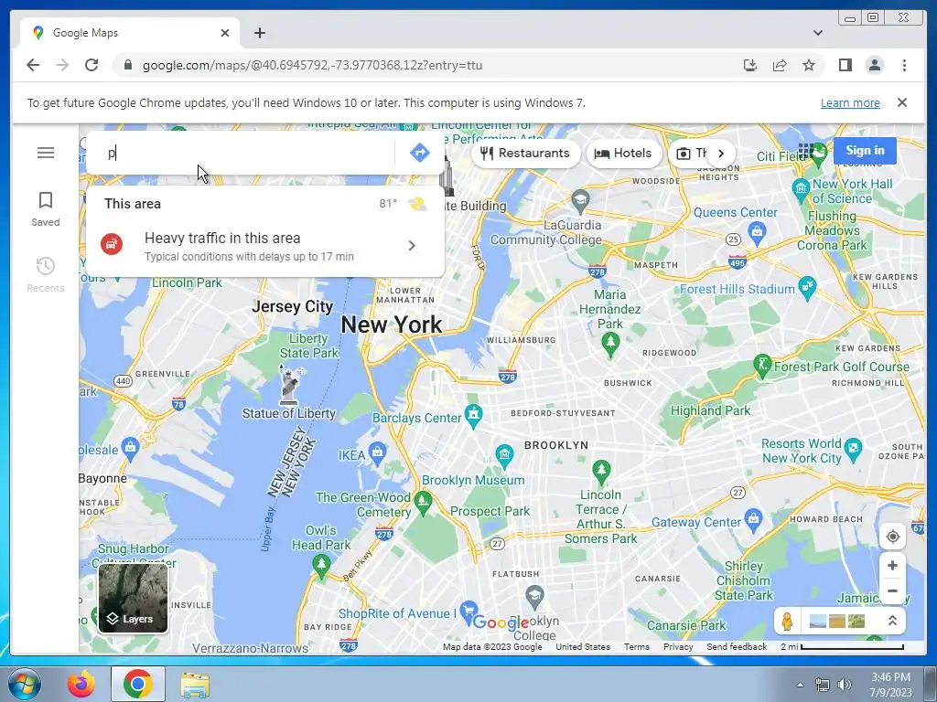Select LaGuardia Community College pin

(x=580, y=200)
